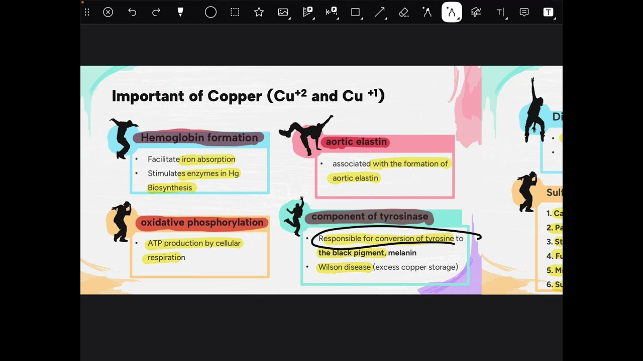The image size is (643, 361).
Task: Click the 'component of tyrosinase' heading
Action: tap(370, 217)
